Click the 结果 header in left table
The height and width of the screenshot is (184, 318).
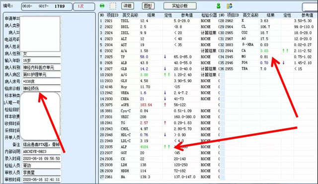tap(151, 15)
